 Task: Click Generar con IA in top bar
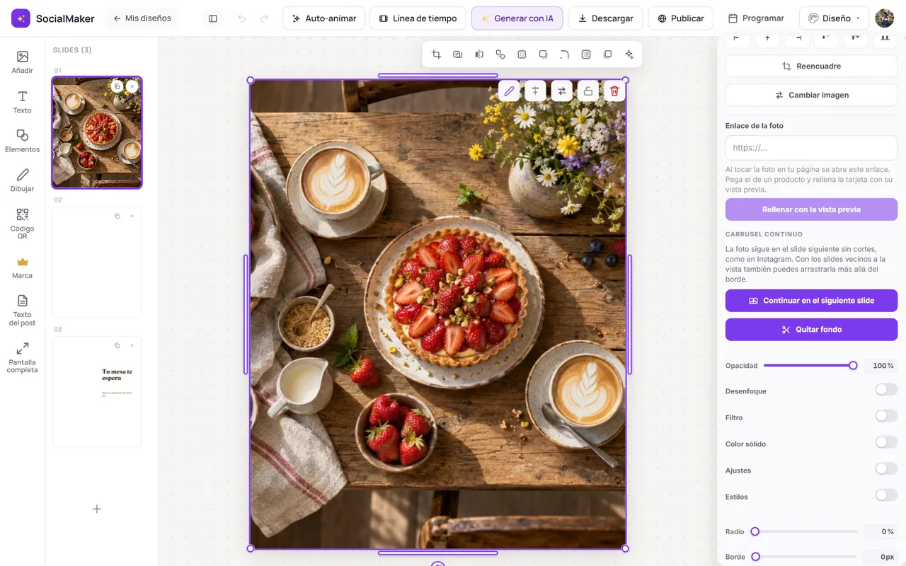point(517,18)
